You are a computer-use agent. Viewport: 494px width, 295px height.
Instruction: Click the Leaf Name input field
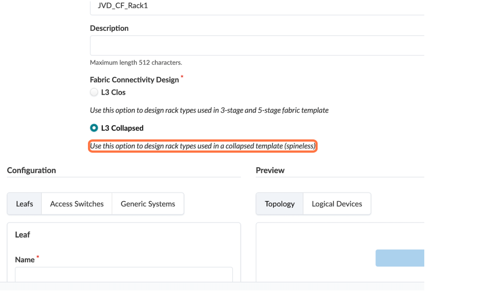pyautogui.click(x=124, y=274)
